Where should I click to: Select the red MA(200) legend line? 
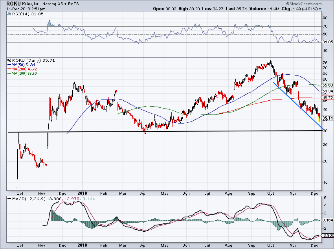click(9, 69)
